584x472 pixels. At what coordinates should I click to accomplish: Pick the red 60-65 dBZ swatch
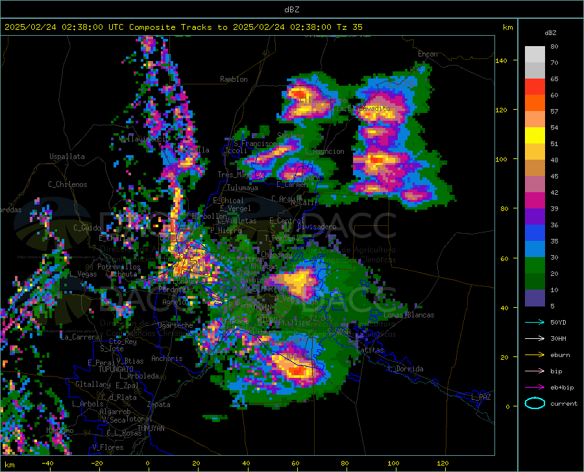coord(535,87)
